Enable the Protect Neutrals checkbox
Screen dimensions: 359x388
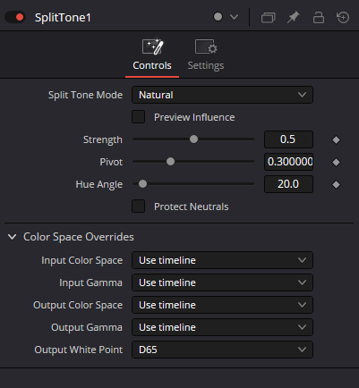(x=138, y=207)
